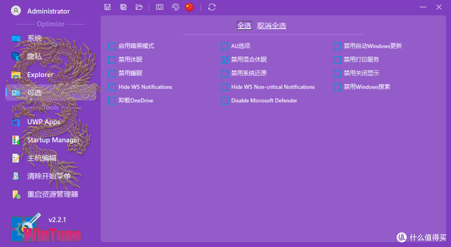
Task: Switch to the Explorer section
Action: coord(40,75)
